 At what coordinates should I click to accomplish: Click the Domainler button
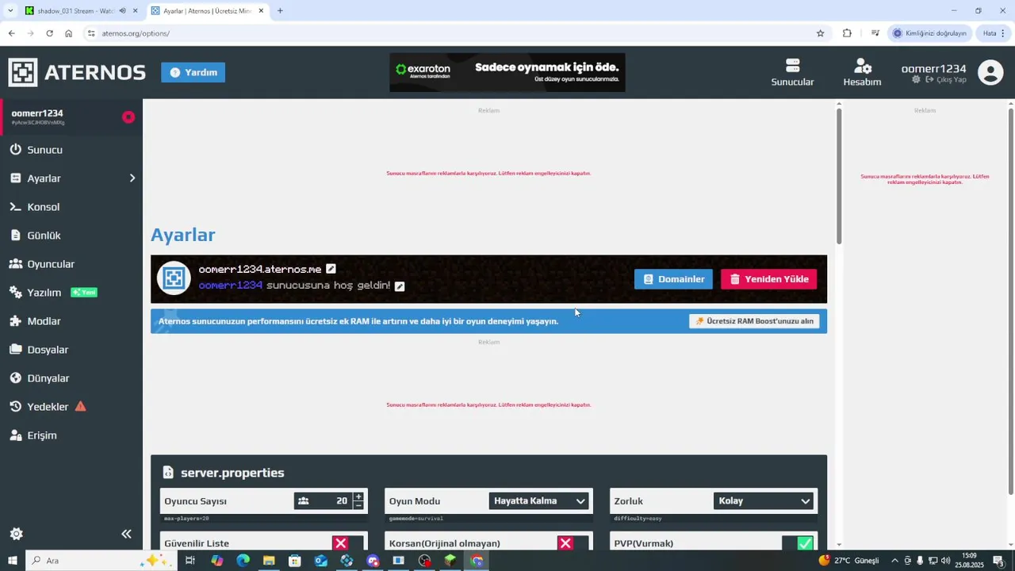click(x=673, y=279)
